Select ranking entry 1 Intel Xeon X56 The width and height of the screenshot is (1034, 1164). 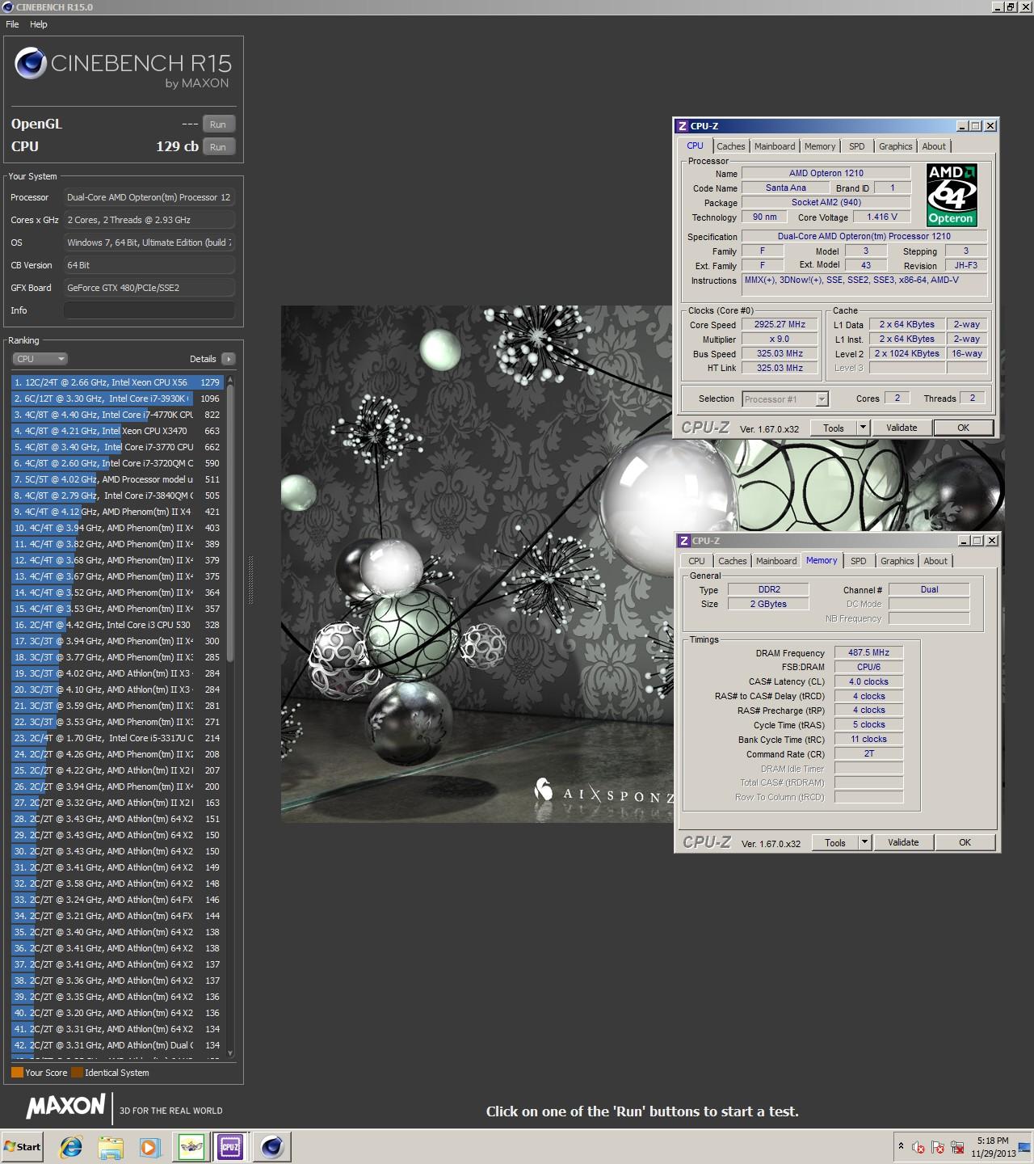point(118,382)
